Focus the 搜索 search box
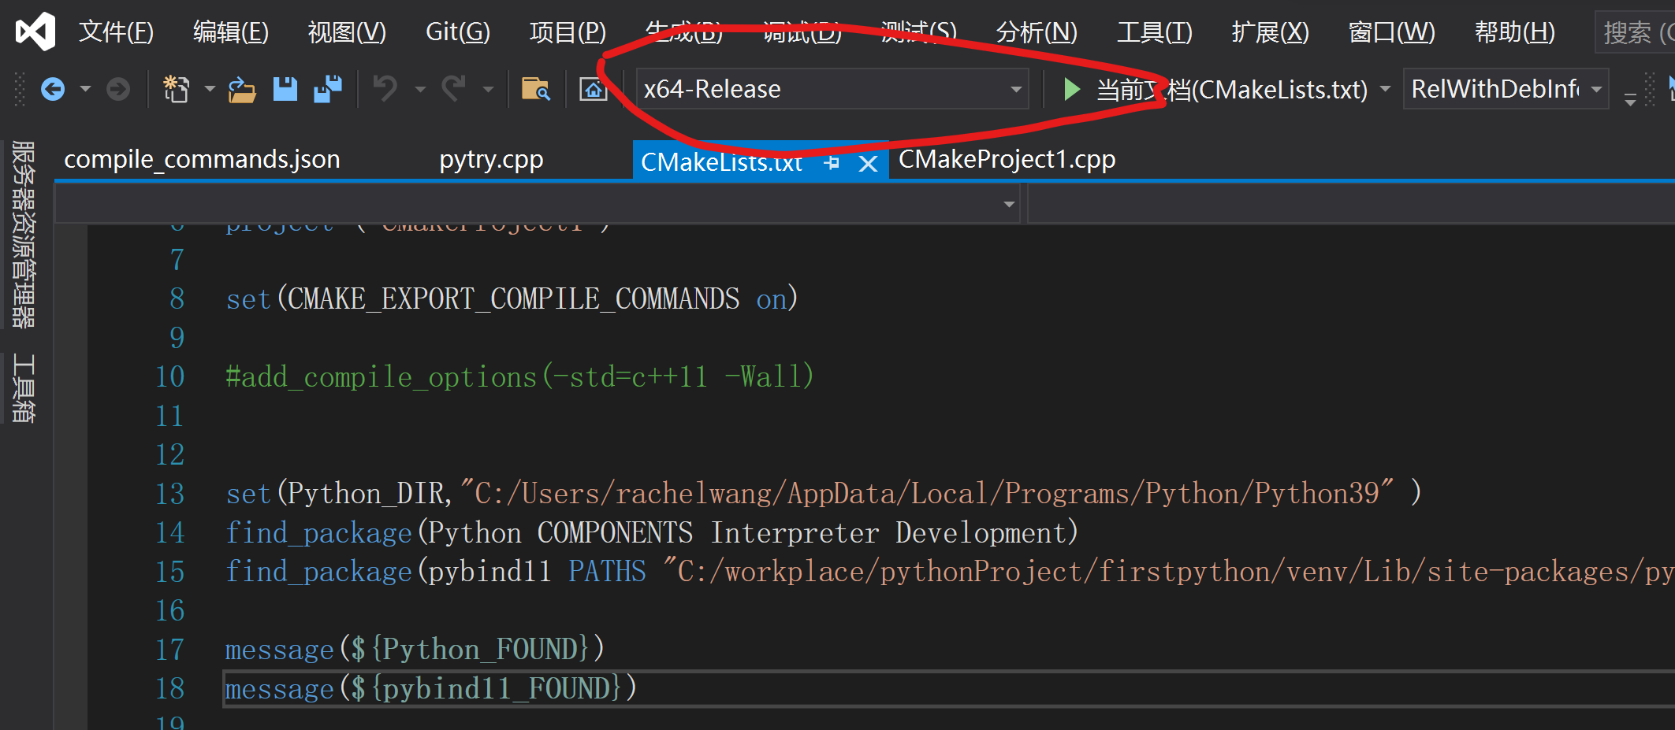 coord(1636,32)
